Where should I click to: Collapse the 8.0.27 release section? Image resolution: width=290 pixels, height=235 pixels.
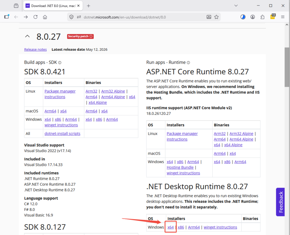pos(28,36)
